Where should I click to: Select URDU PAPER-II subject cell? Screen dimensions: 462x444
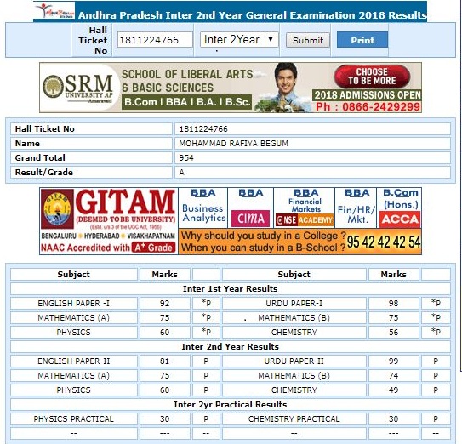click(294, 361)
